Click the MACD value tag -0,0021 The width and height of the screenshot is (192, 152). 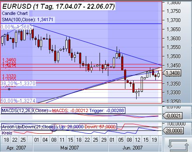click(172, 116)
